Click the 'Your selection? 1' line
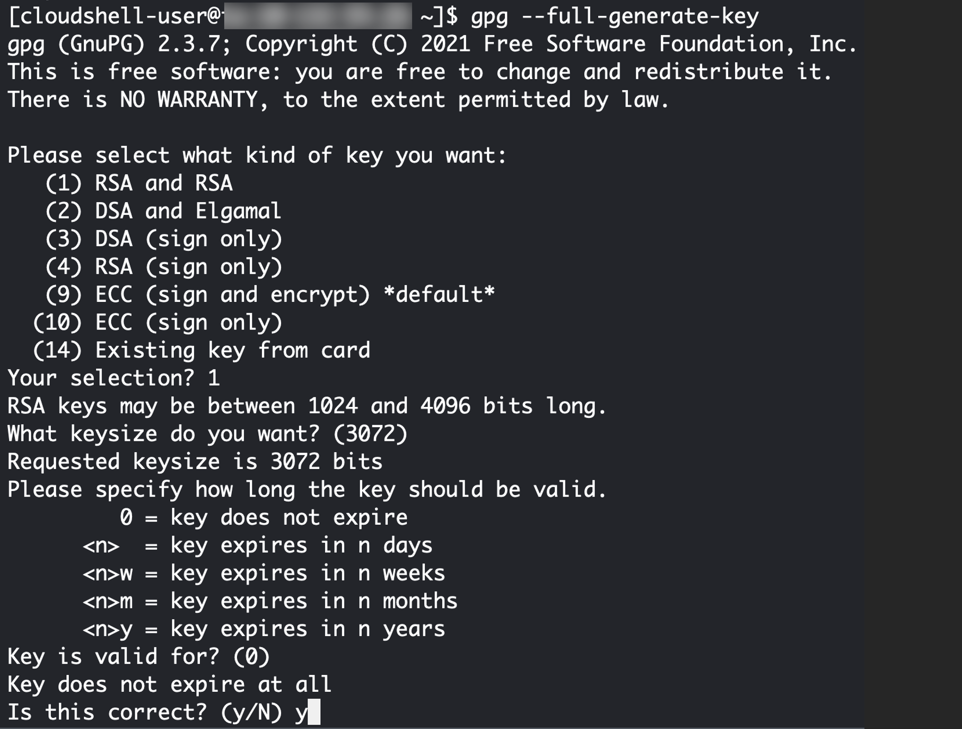This screenshot has height=729, width=962. pyautogui.click(x=113, y=378)
